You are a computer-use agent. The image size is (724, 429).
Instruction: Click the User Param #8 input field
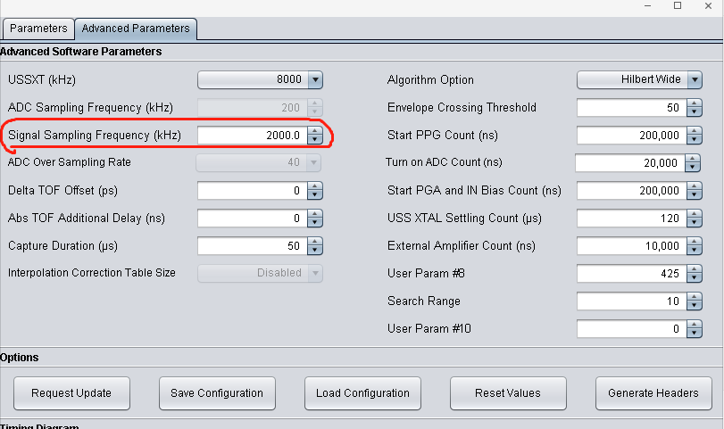[631, 274]
